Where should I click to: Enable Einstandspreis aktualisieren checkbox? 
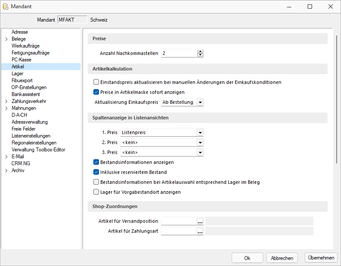pyautogui.click(x=96, y=82)
